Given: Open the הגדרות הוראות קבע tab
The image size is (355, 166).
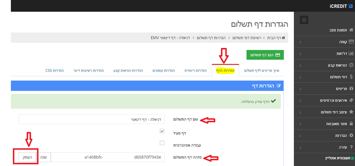Looking at the screenshot, I should [x=128, y=71].
